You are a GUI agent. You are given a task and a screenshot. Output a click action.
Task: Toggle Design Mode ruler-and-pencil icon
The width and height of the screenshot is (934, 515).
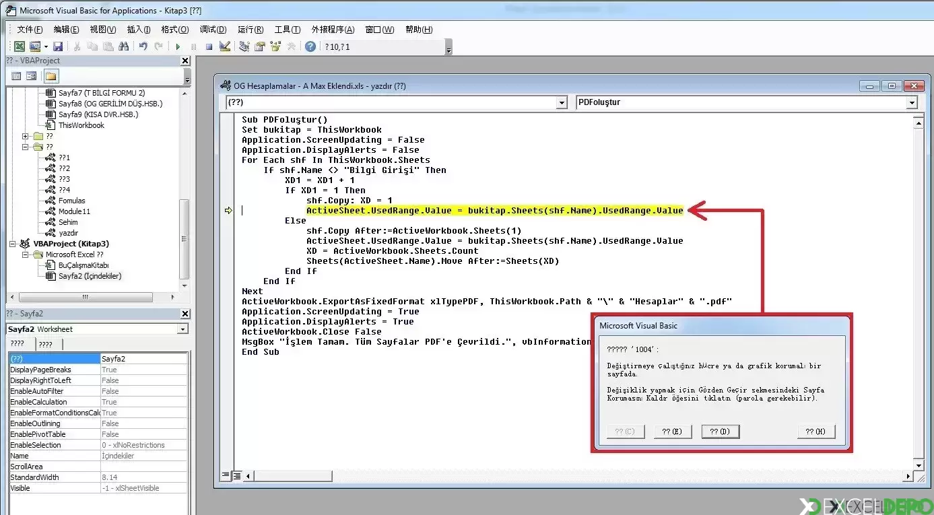tap(225, 46)
